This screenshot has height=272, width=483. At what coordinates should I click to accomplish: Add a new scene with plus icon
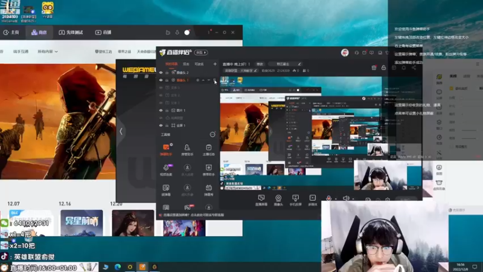click(215, 64)
